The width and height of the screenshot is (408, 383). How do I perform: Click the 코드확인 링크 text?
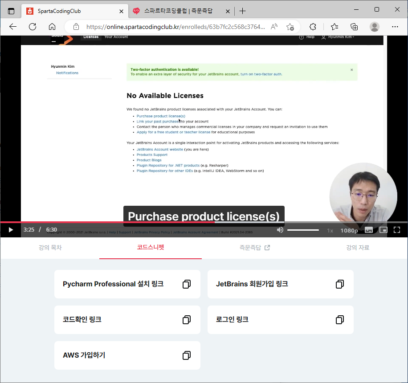[x=82, y=319]
